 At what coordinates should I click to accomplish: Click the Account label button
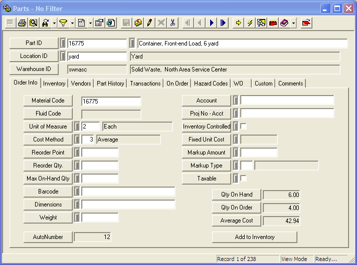click(x=207, y=100)
